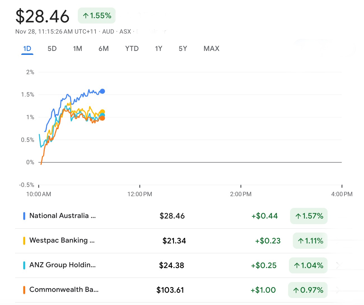364x305 pixels.
Task: Select the MAX range tab
Action: click(211, 49)
